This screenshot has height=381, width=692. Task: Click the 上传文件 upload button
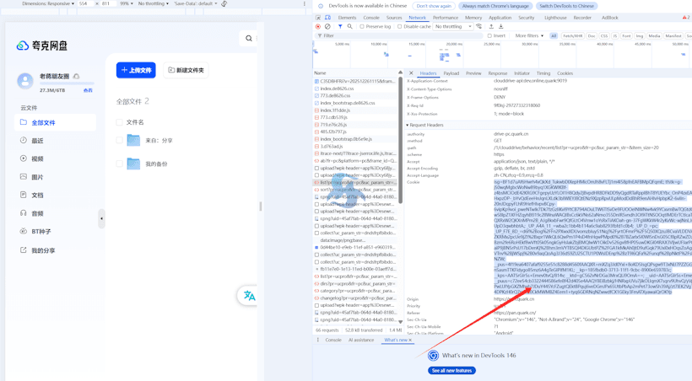pos(136,70)
